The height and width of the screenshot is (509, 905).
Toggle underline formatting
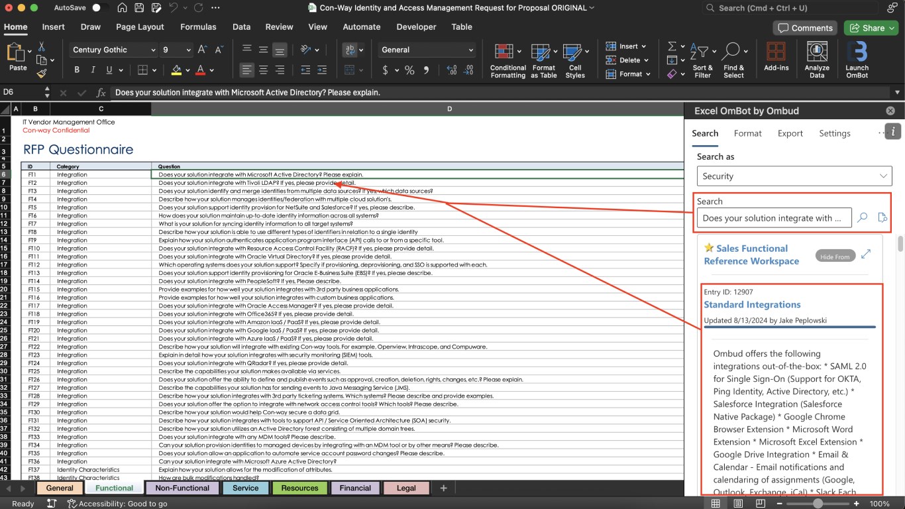click(109, 70)
